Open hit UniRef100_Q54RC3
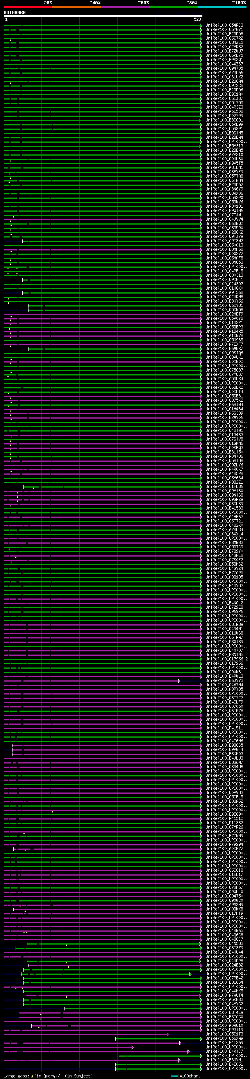 tap(224, 25)
